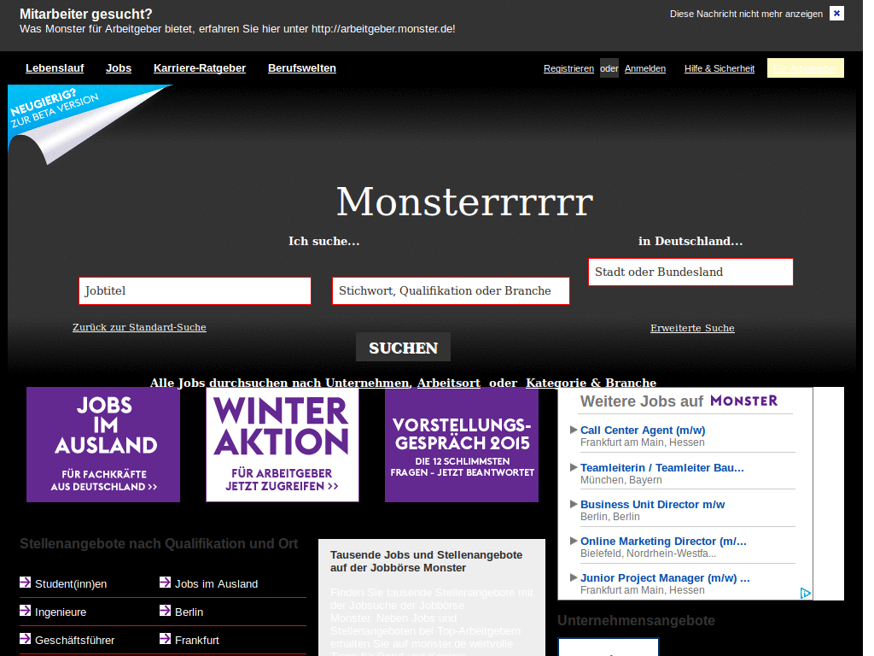
Task: Open the Jobs im Ausland banner
Action: pyautogui.click(x=103, y=444)
